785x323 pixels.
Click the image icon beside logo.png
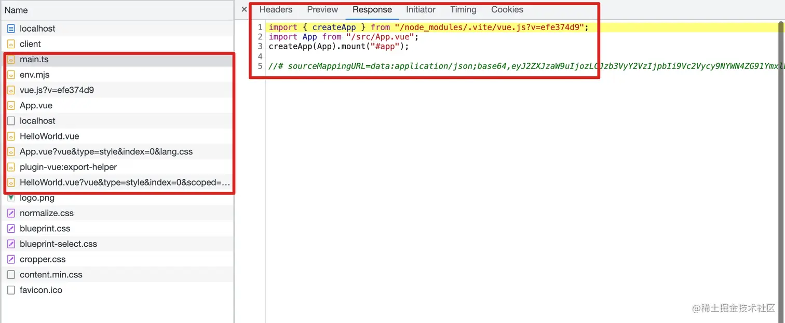pyautogui.click(x=11, y=198)
